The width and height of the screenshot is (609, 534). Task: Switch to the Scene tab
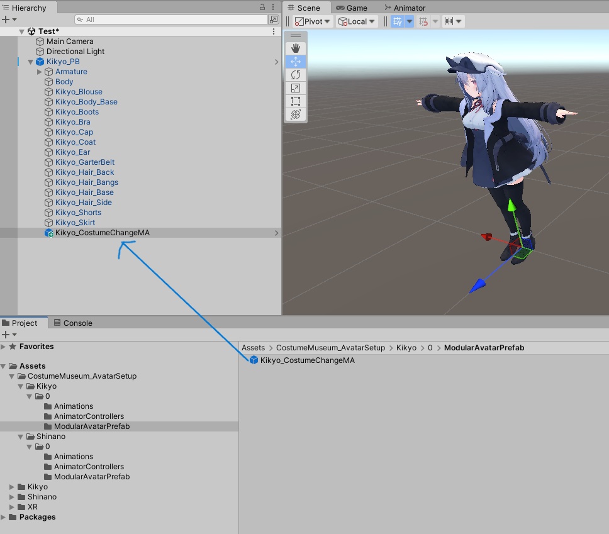tap(304, 8)
